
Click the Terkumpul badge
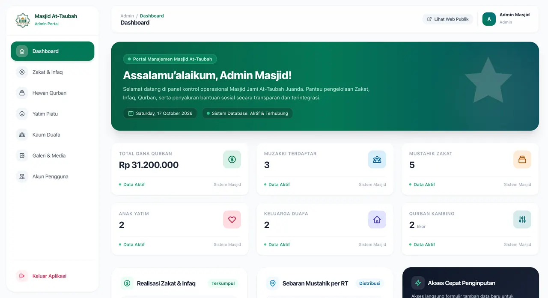[223, 283]
